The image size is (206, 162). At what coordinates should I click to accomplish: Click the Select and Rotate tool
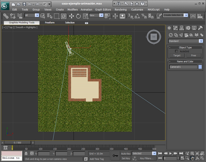point(78,16)
